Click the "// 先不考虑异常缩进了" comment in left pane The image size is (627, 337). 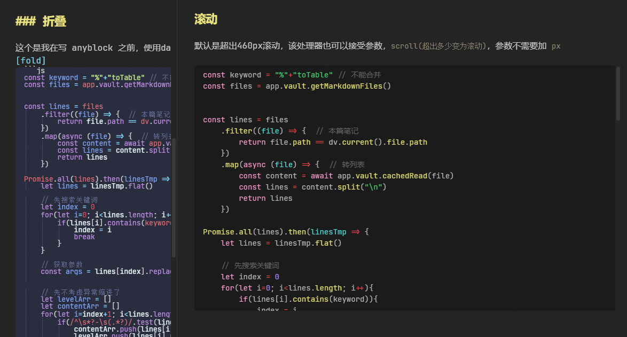[x=80, y=292]
